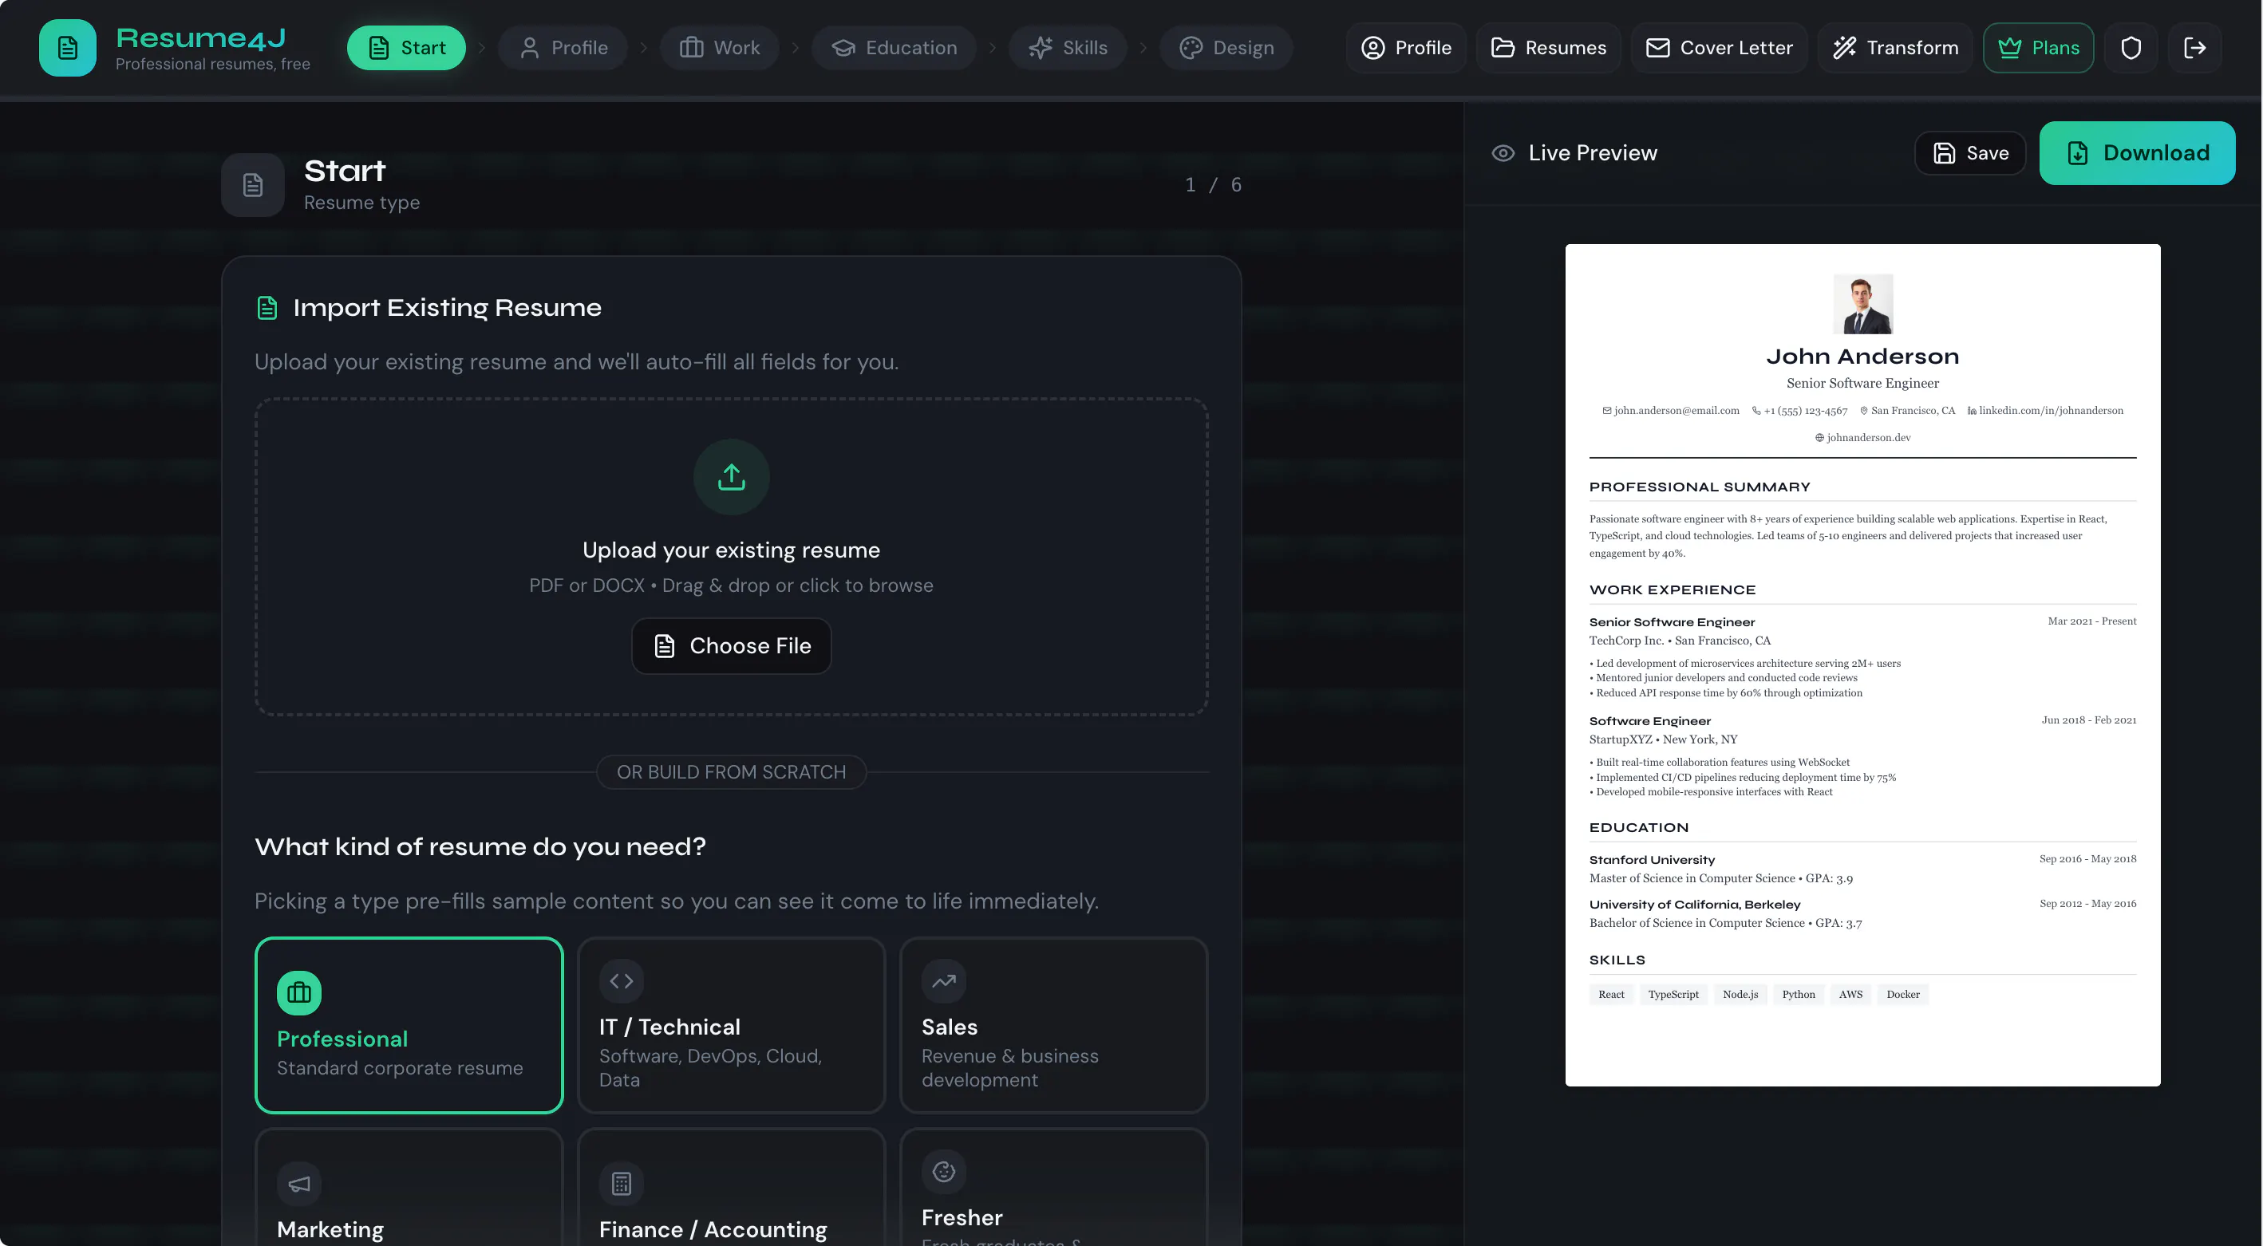Click the logout arrow icon
The image size is (2263, 1246).
pos(2194,47)
